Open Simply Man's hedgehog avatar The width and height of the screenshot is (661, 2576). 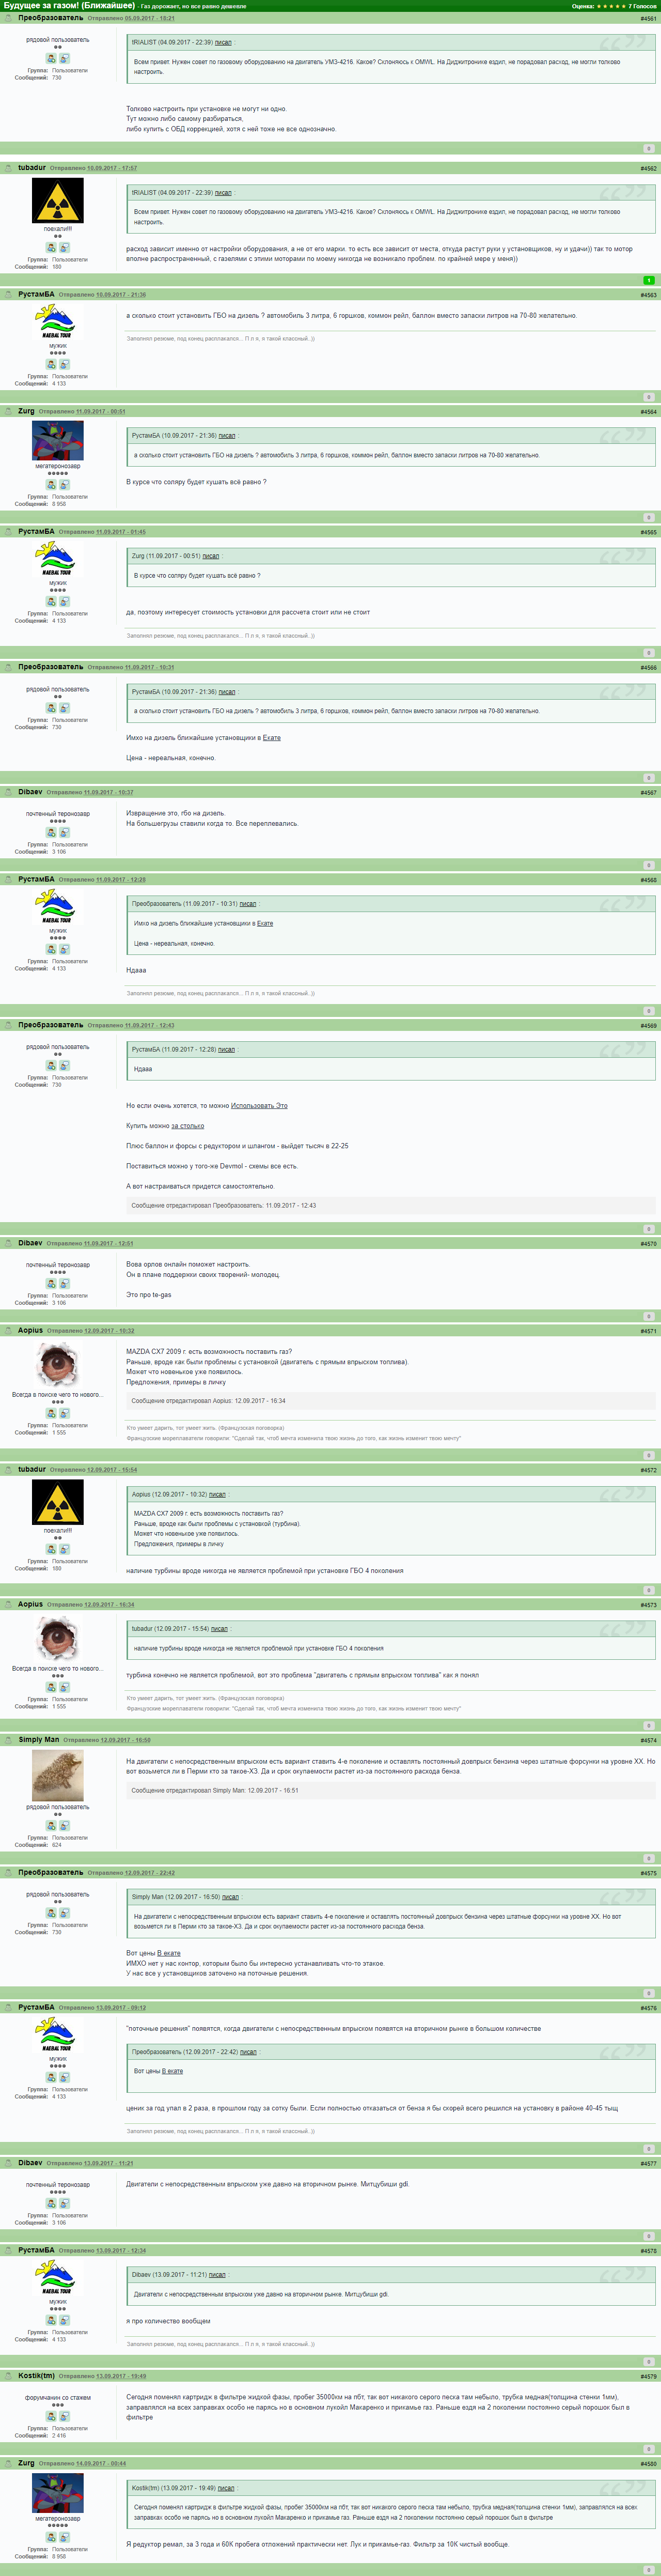[x=57, y=1775]
